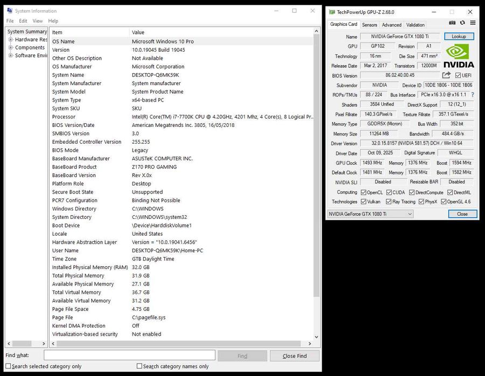Viewport: 485px width, 376px height.
Task: Toggle the CUDA checkbox
Action: (x=389, y=193)
